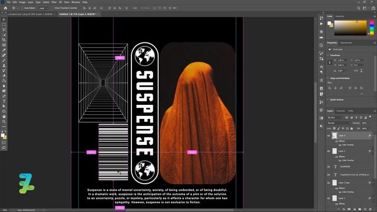Click align horizontal centers in options bar
This screenshot has height=212, width=377.
[x=90, y=8]
